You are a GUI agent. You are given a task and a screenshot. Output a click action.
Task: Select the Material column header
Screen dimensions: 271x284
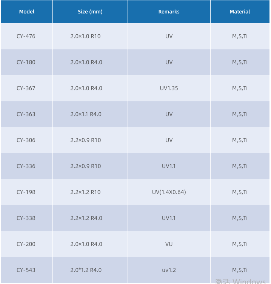click(240, 12)
